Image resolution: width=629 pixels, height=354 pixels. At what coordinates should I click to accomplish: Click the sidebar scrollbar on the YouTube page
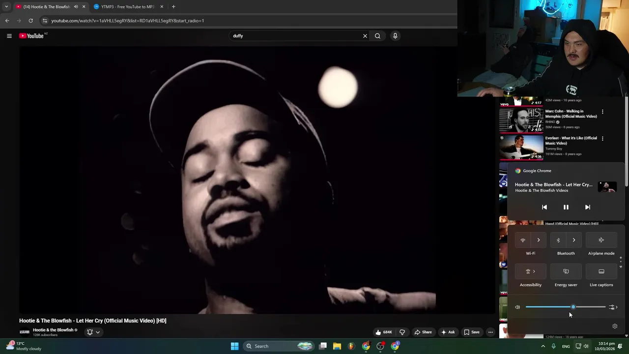(x=627, y=143)
